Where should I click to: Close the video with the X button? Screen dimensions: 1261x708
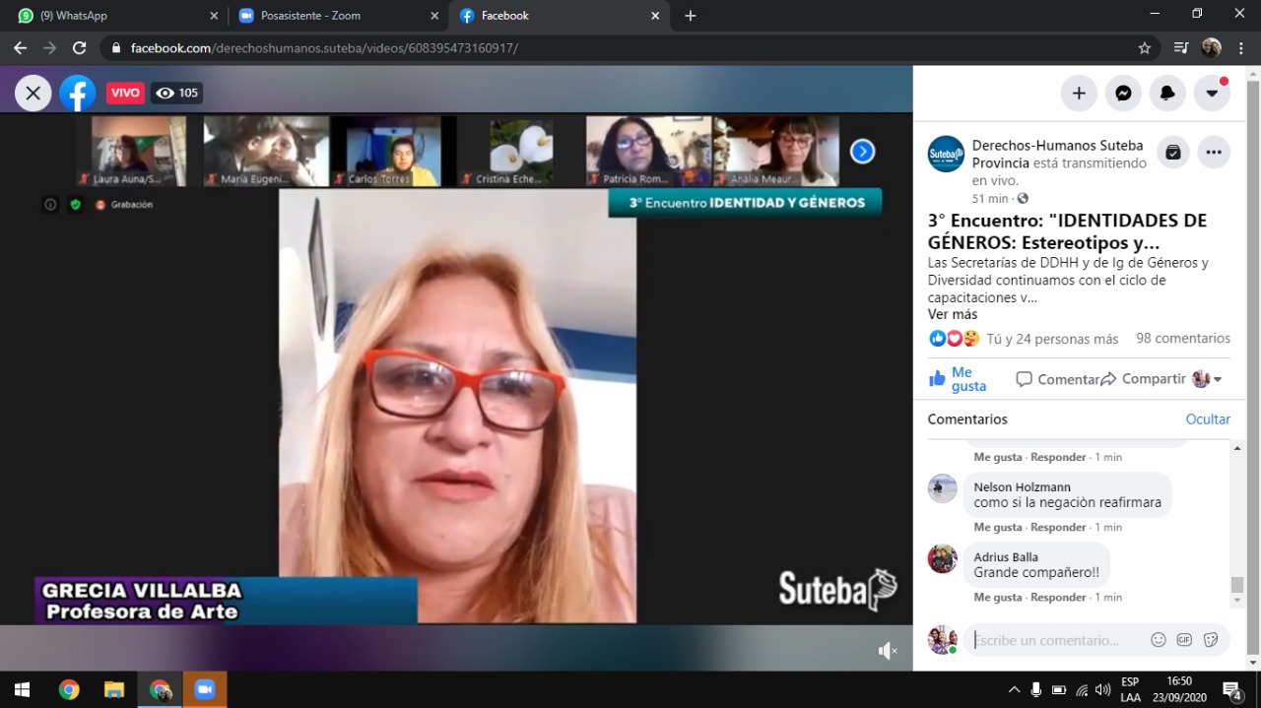click(33, 94)
